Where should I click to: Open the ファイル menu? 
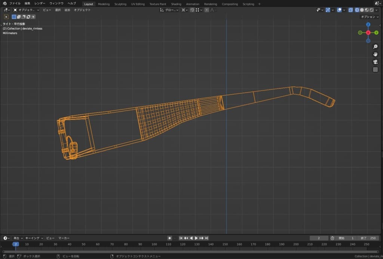pos(15,3)
